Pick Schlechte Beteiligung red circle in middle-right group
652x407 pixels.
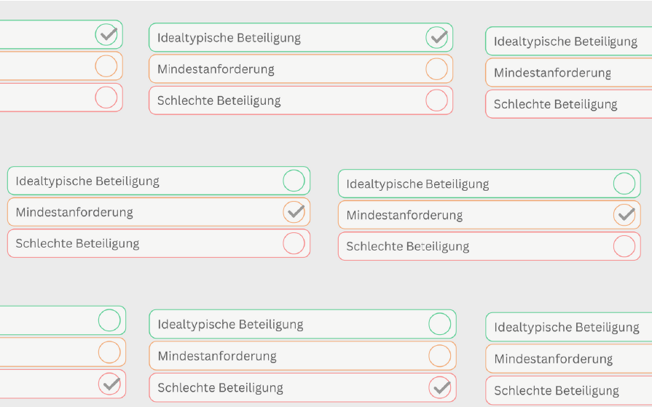624,246
